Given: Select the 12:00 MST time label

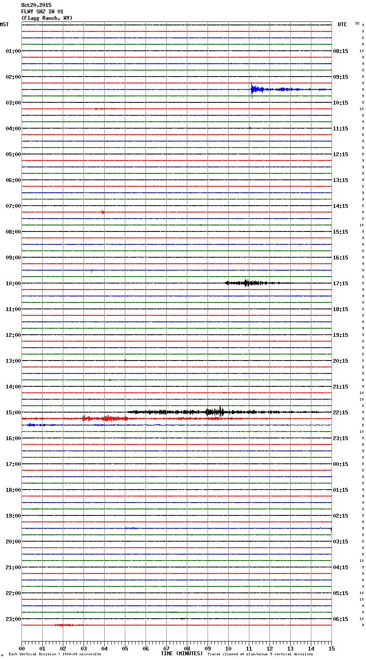Looking at the screenshot, I should pos(13,335).
